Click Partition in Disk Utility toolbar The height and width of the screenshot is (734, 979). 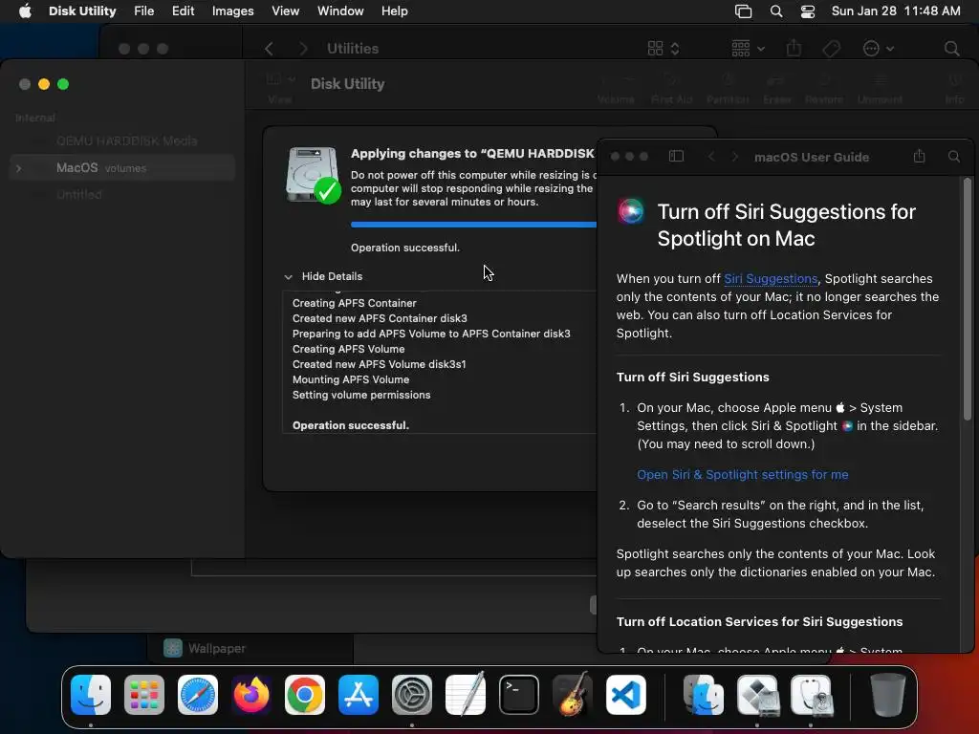click(x=728, y=89)
